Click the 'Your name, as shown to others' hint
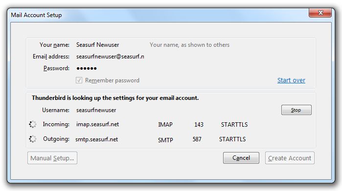The width and height of the screenshot is (342, 191). (x=189, y=45)
